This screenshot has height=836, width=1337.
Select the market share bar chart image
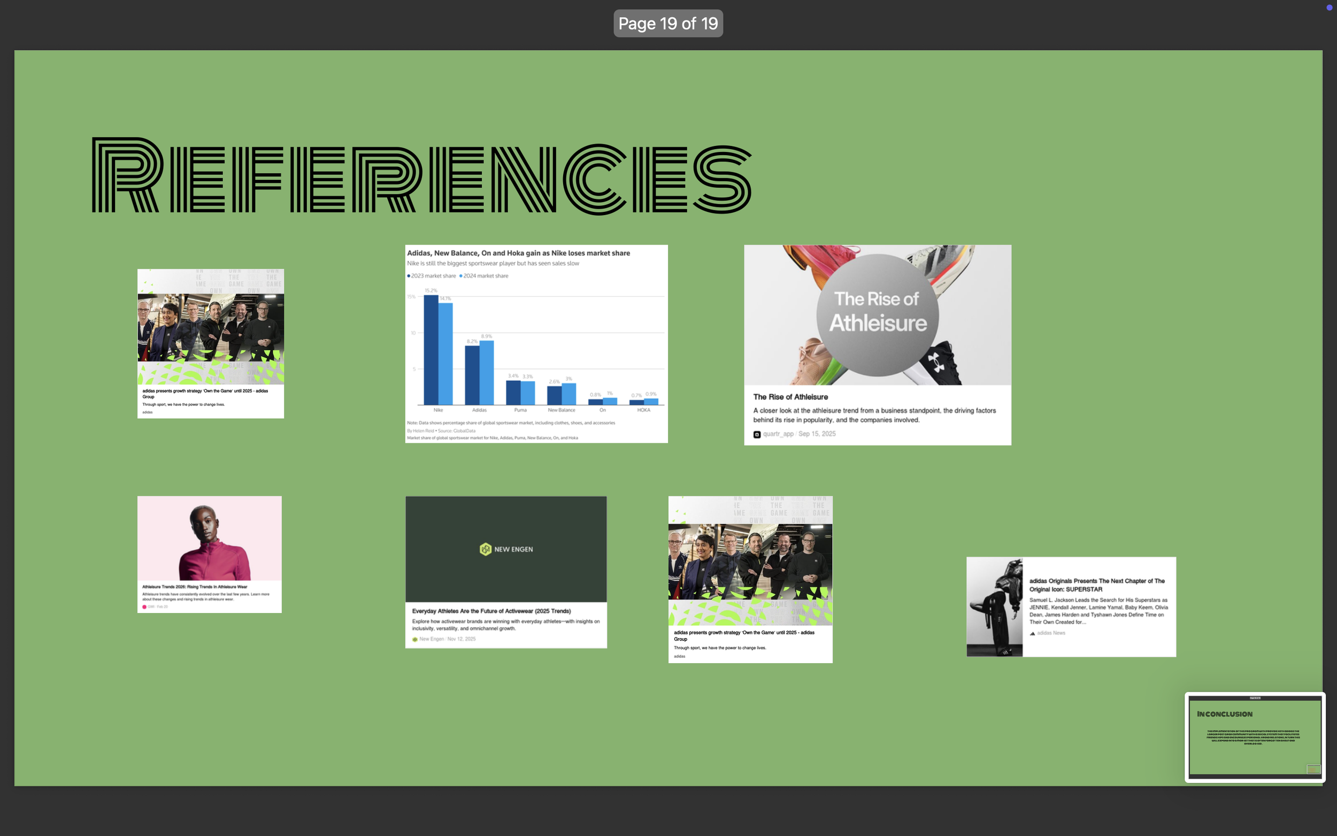536,344
